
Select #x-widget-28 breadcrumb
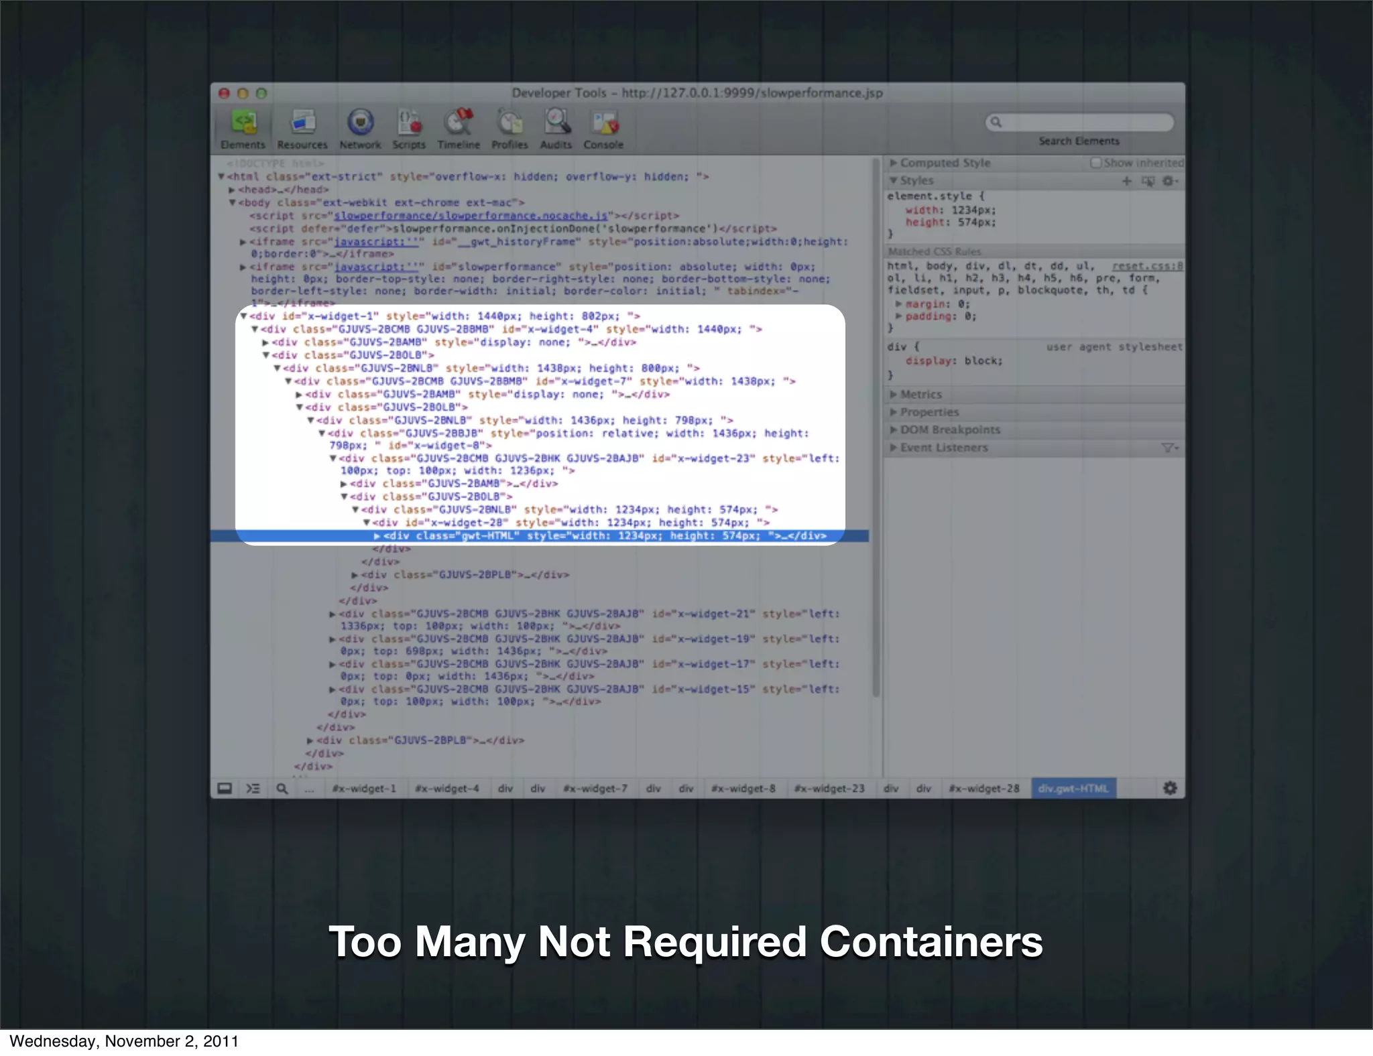click(x=984, y=789)
